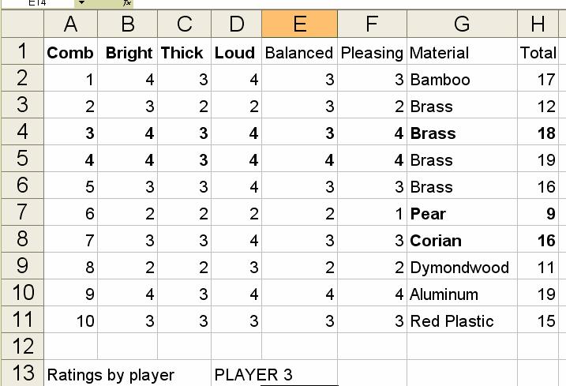Select column E header

(x=299, y=24)
